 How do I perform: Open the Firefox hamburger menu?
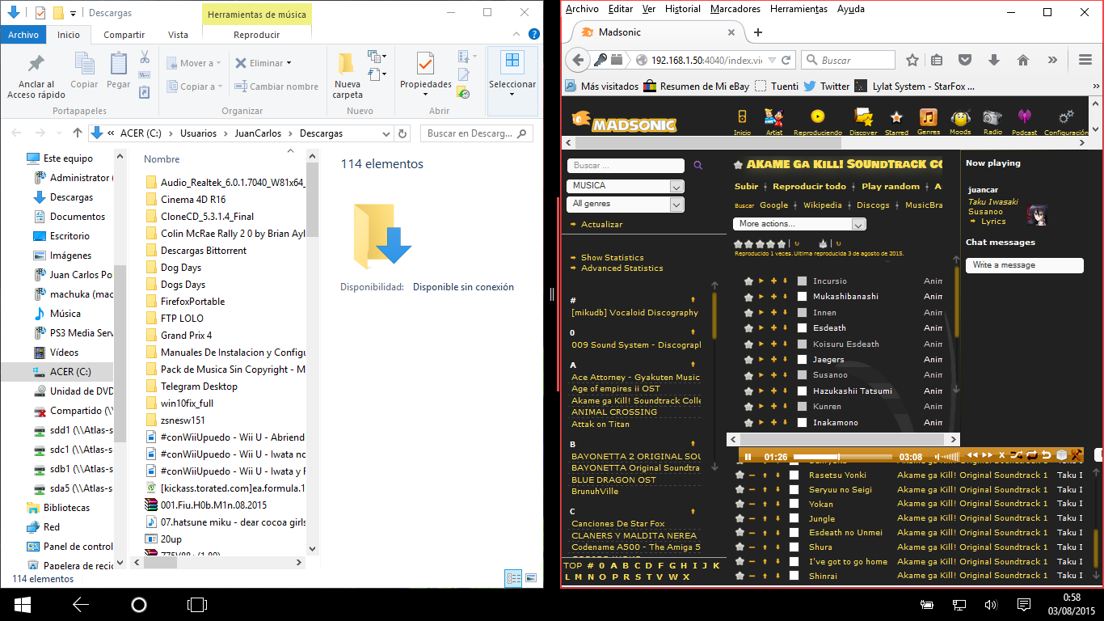(1085, 60)
